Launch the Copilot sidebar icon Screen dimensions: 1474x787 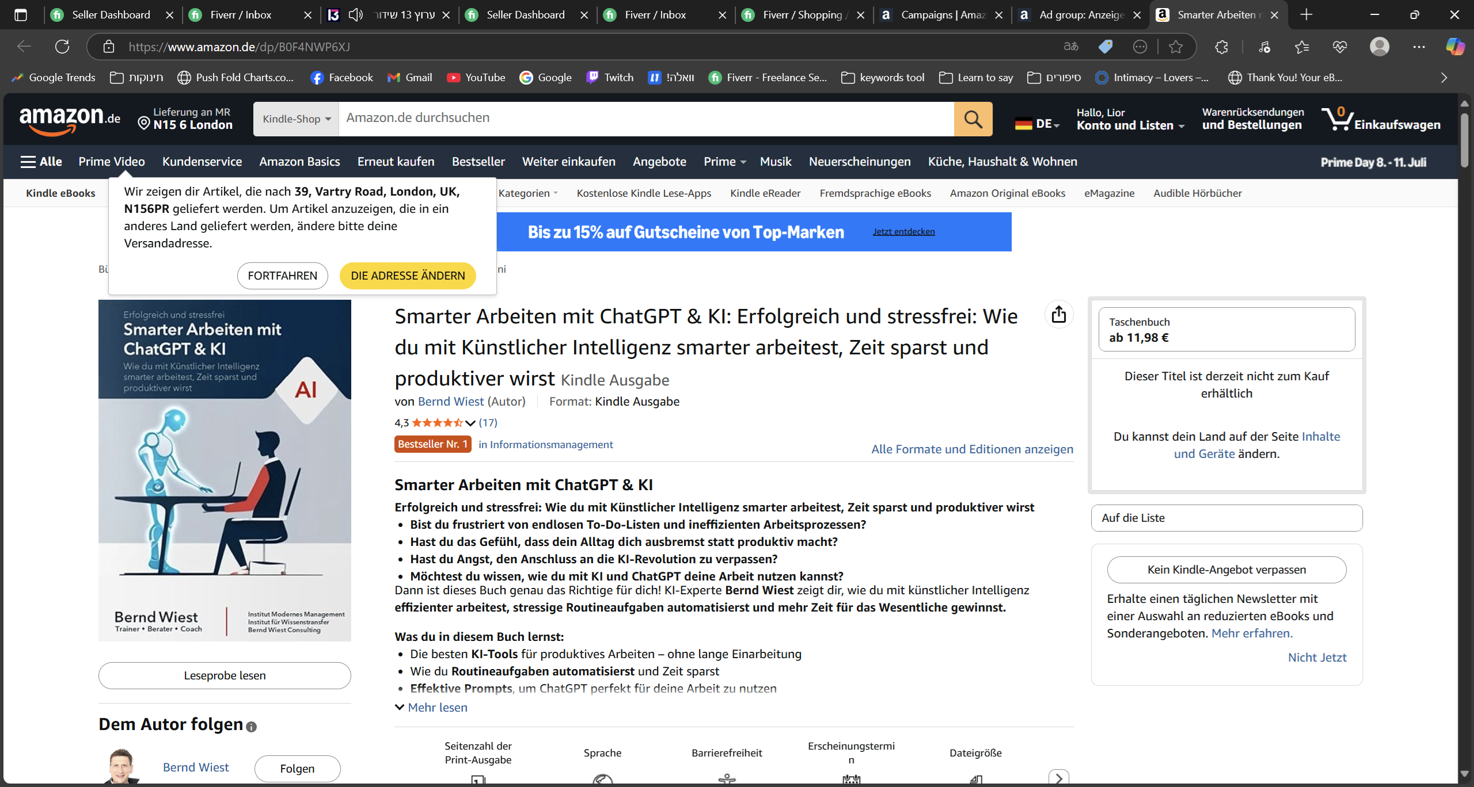1455,47
